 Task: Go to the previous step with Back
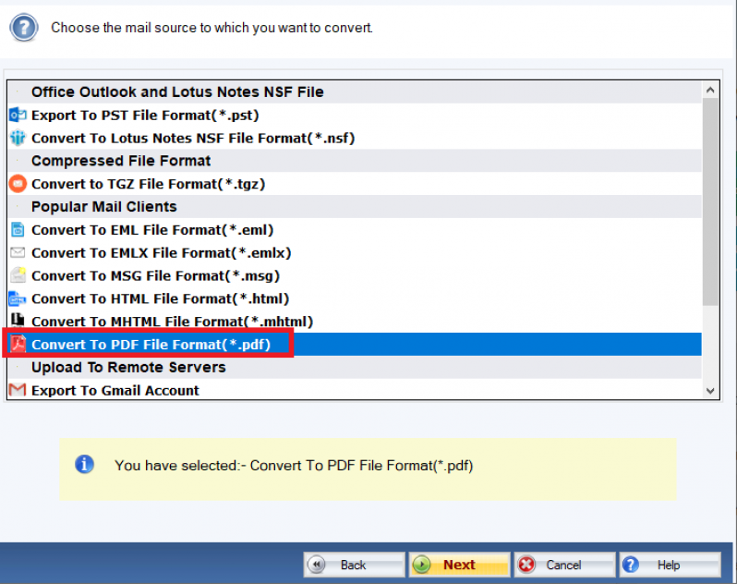354,565
